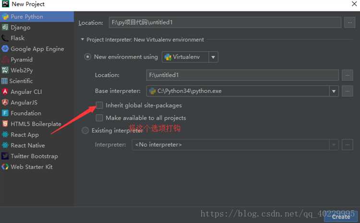Open browse button beside No interpreter
The width and height of the screenshot is (360, 223).
click(348, 145)
